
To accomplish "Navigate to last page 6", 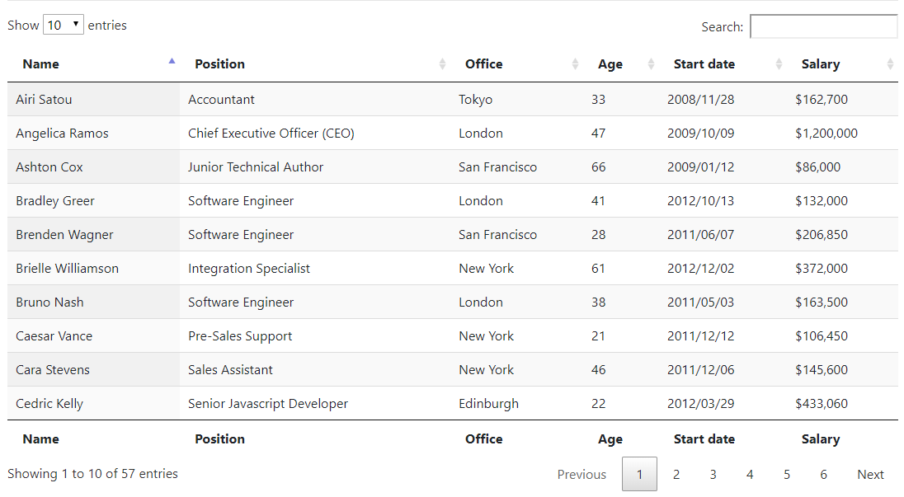I will 823,475.
